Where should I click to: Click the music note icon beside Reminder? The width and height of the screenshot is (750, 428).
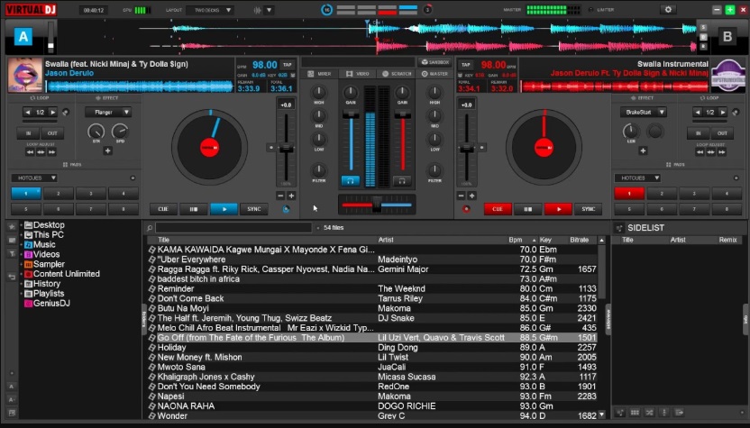click(x=152, y=289)
